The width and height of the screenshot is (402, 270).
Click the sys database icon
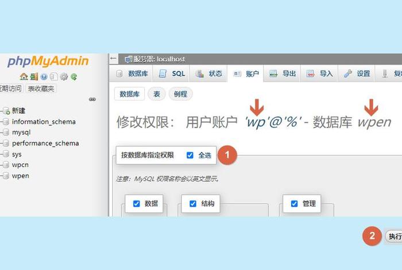(x=6, y=154)
